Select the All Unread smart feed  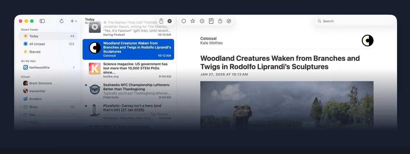48,44
